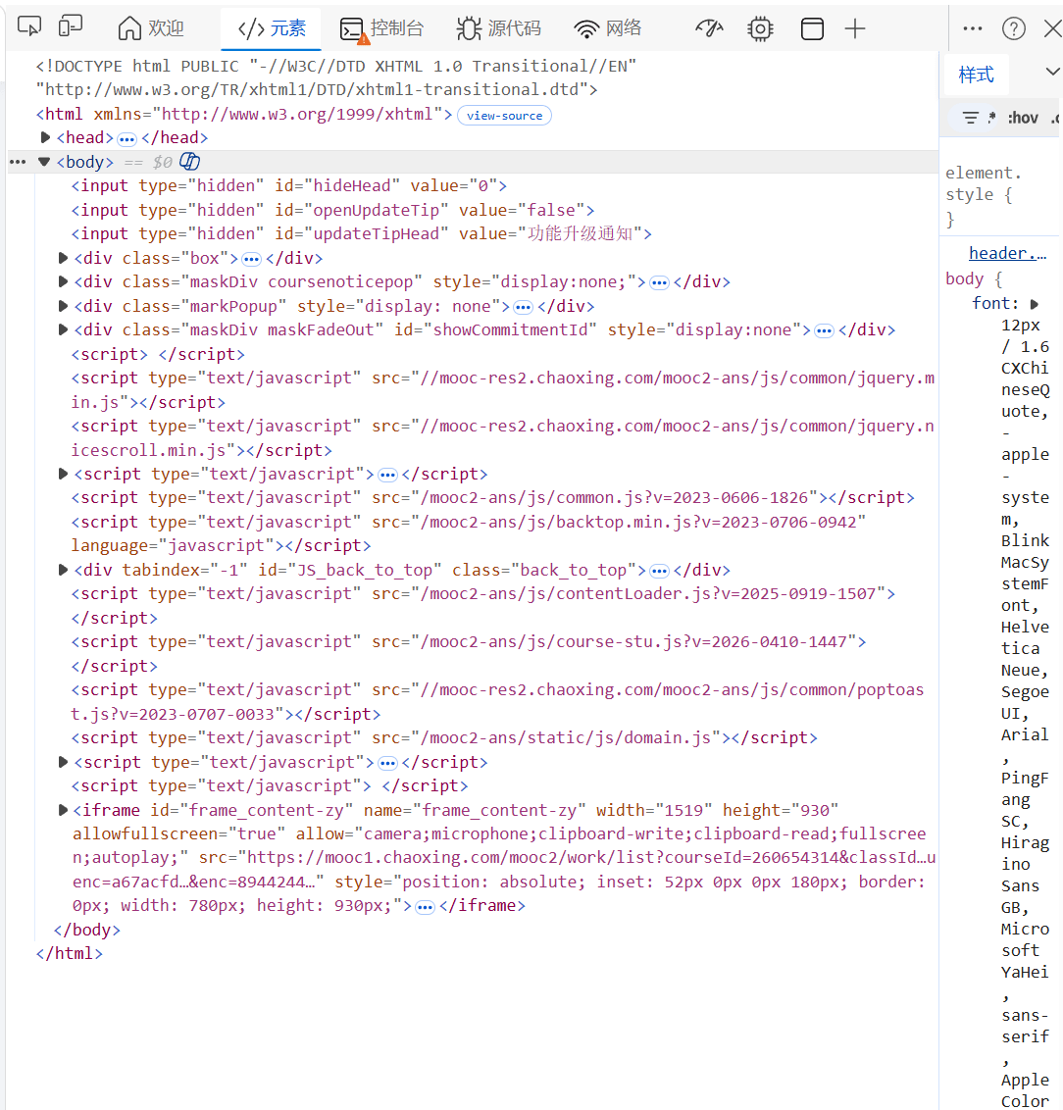Expand the font property in body styles
Viewport: 1063px width, 1110px height.
pos(1035,304)
